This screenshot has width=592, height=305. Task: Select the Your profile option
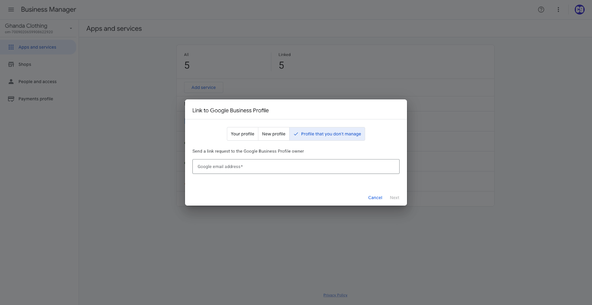242,134
